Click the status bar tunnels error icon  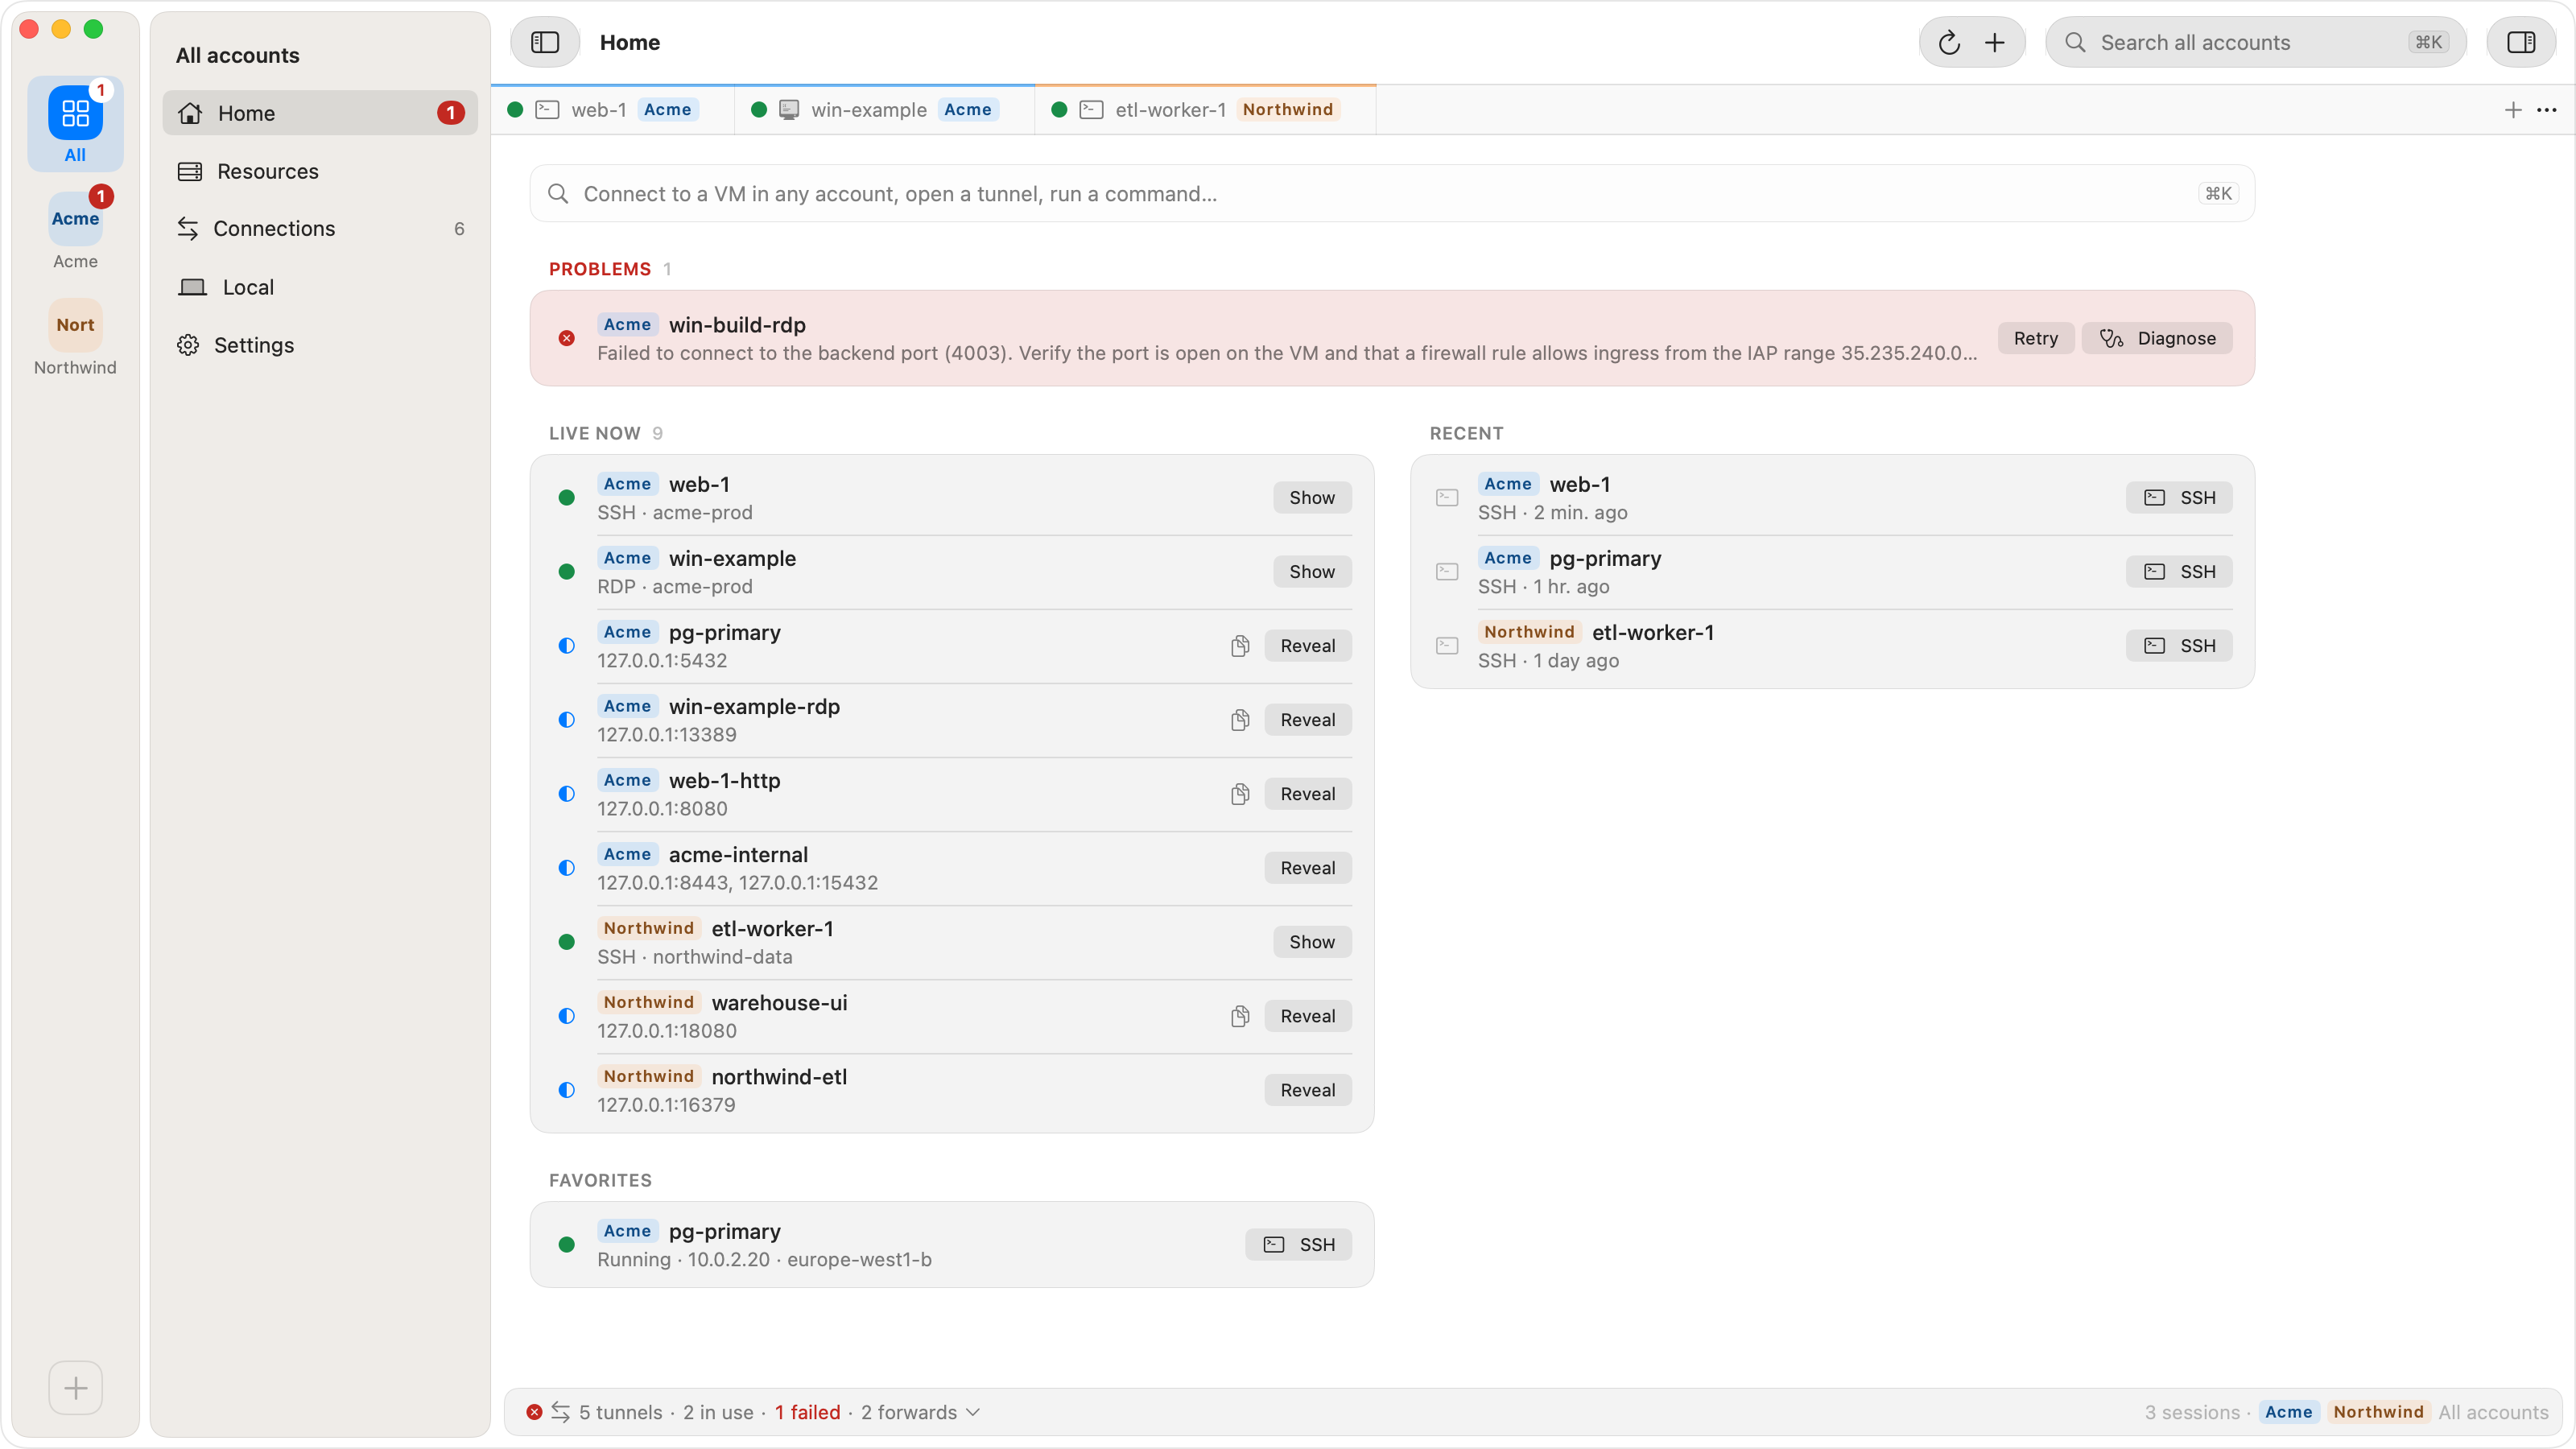[534, 1412]
